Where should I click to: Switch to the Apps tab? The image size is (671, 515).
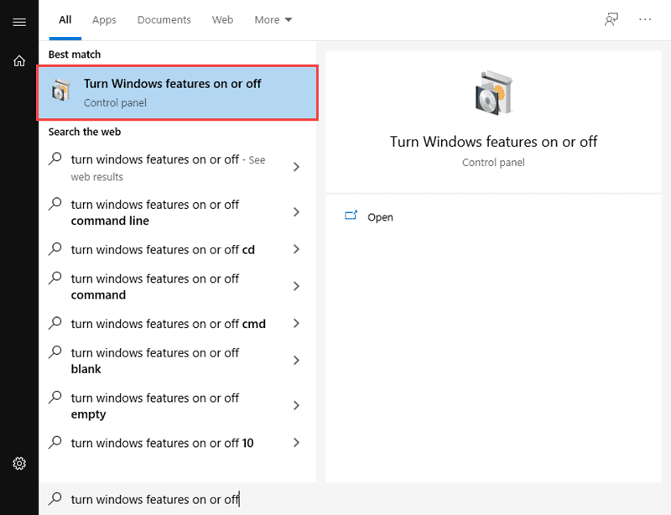104,19
